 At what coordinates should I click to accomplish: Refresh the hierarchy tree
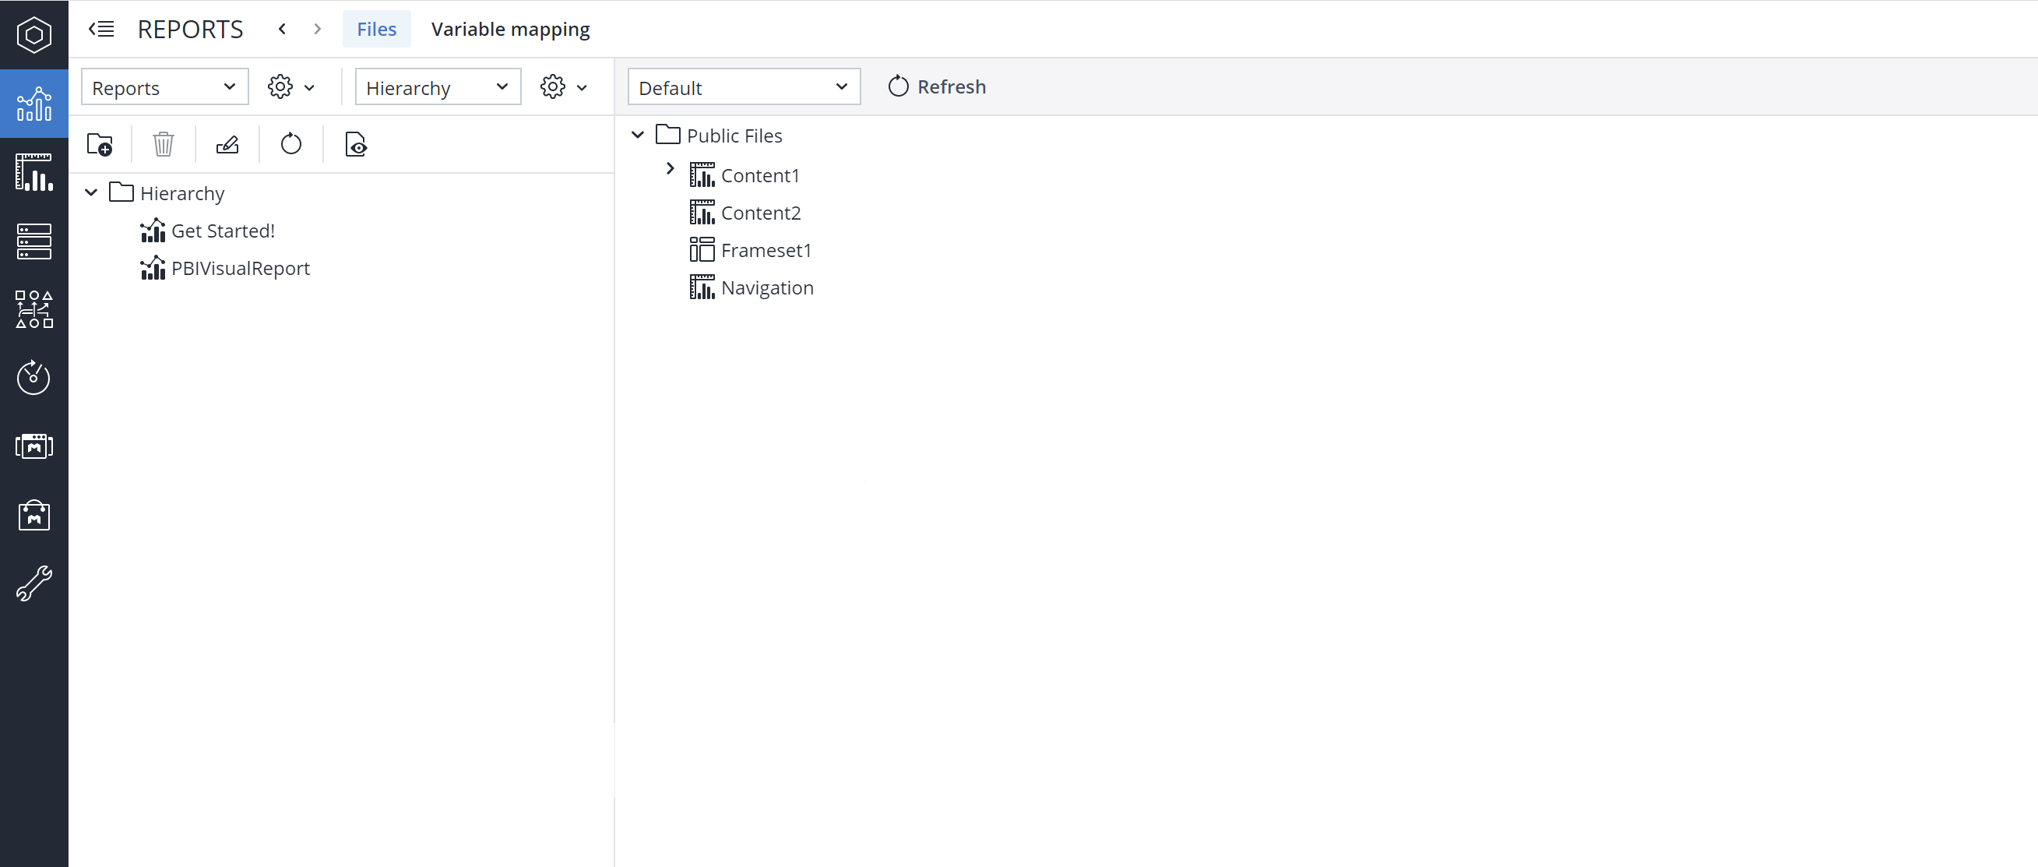click(x=290, y=144)
